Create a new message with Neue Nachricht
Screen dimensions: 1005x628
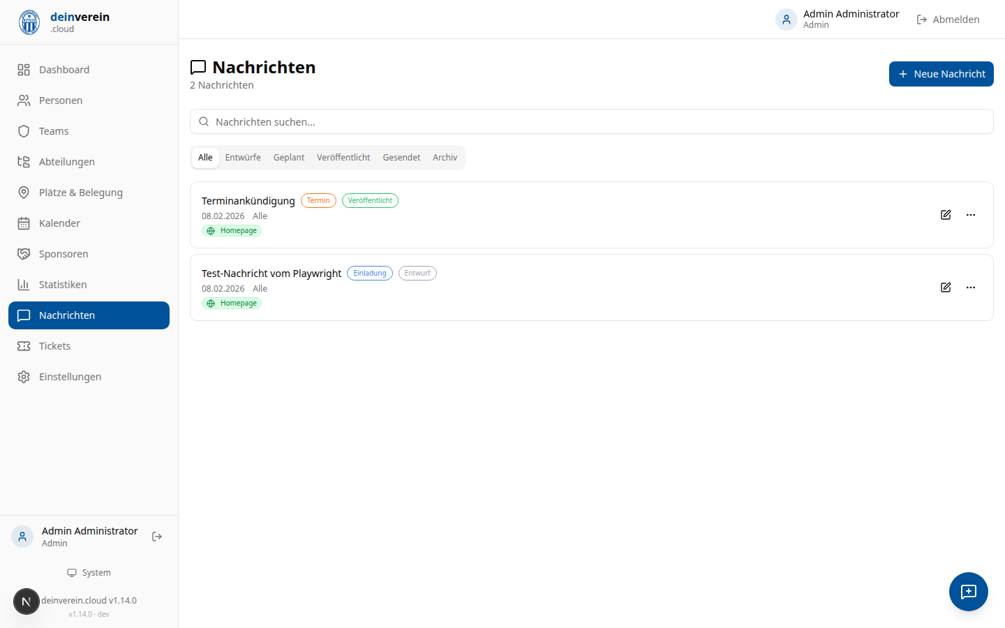pos(941,74)
